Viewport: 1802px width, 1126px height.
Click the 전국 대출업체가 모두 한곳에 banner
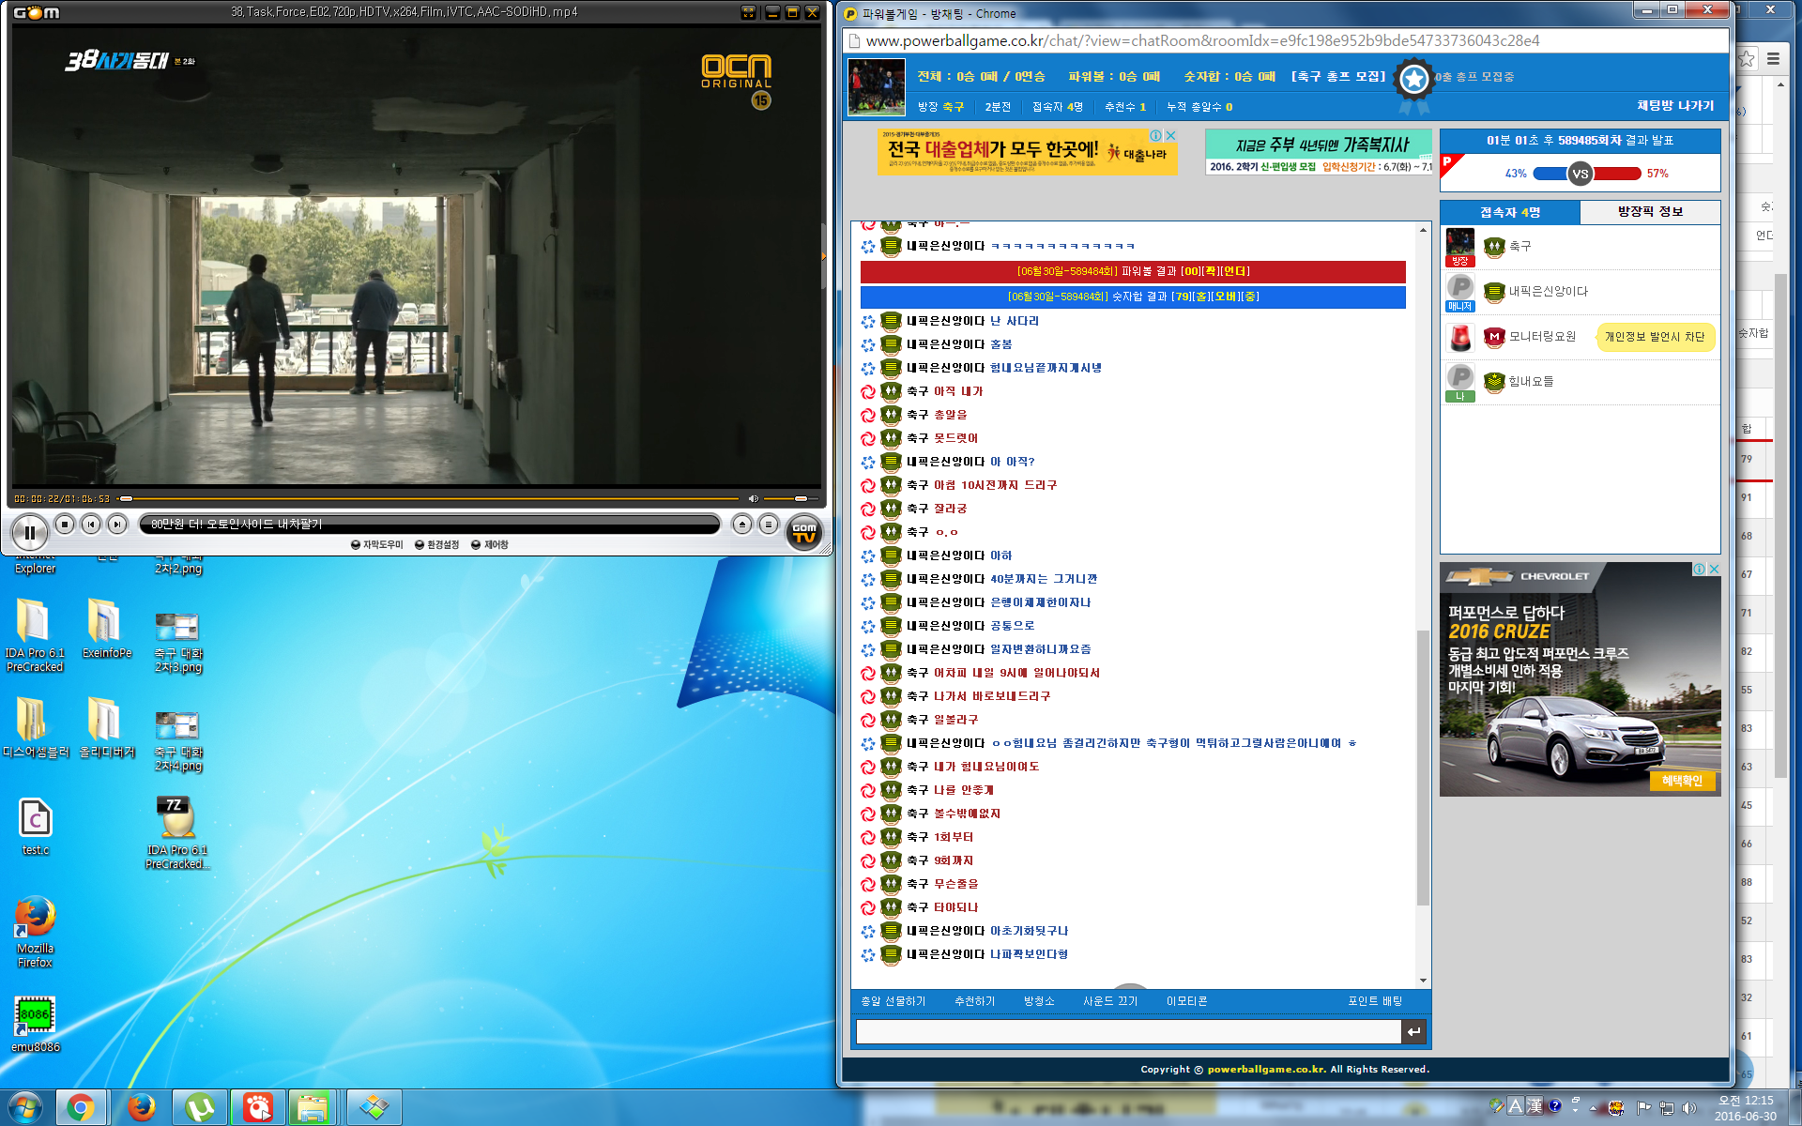point(1027,152)
